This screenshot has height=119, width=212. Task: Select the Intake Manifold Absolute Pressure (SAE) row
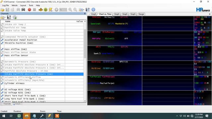click(42, 74)
